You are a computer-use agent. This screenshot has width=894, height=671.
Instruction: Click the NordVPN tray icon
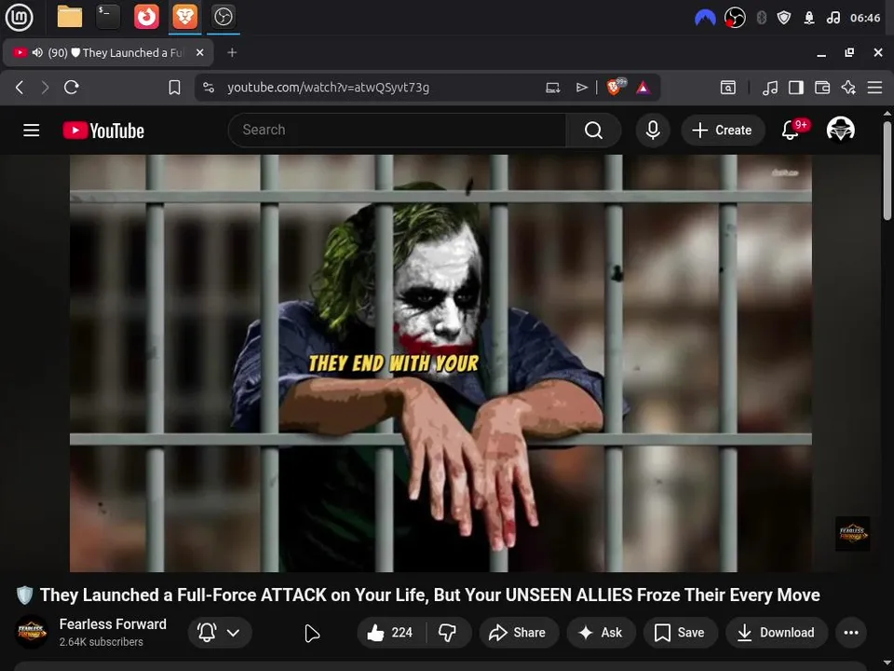[705, 18]
